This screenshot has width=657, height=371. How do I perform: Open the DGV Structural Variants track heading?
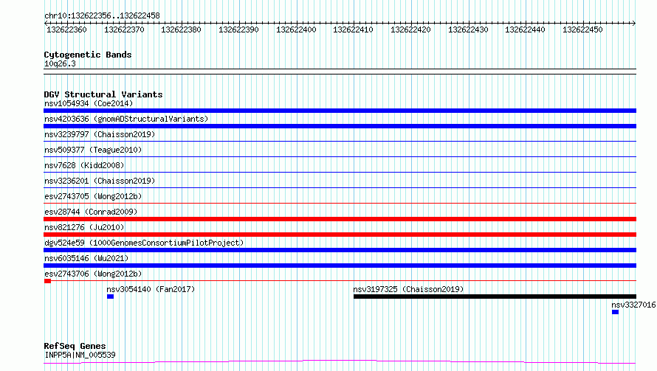103,94
